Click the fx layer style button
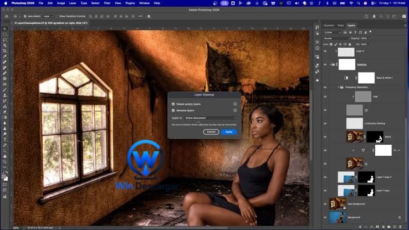Screen dimensions: 409x230 coord(371,227)
